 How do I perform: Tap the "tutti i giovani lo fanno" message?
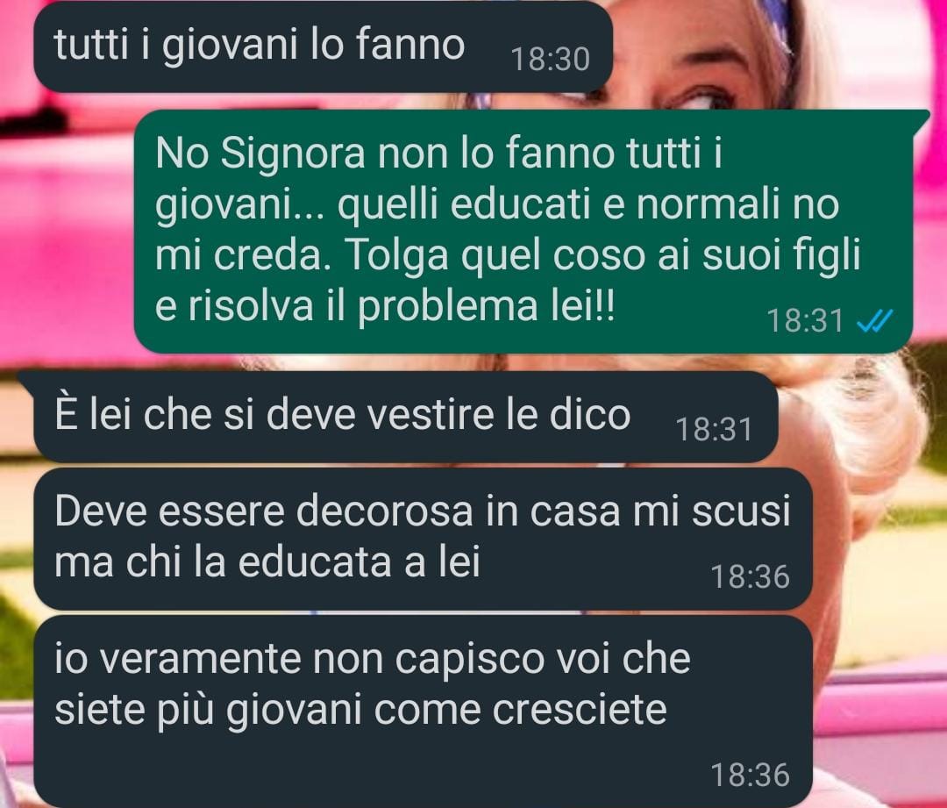pyautogui.click(x=323, y=46)
